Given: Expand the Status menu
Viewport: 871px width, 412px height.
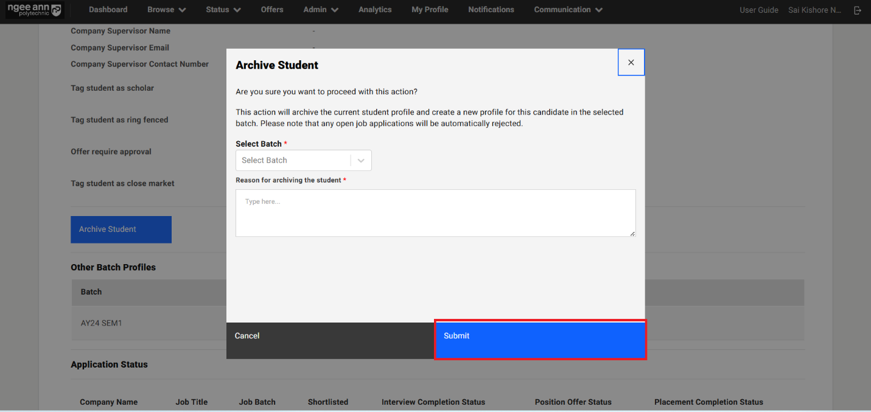Looking at the screenshot, I should (x=223, y=10).
